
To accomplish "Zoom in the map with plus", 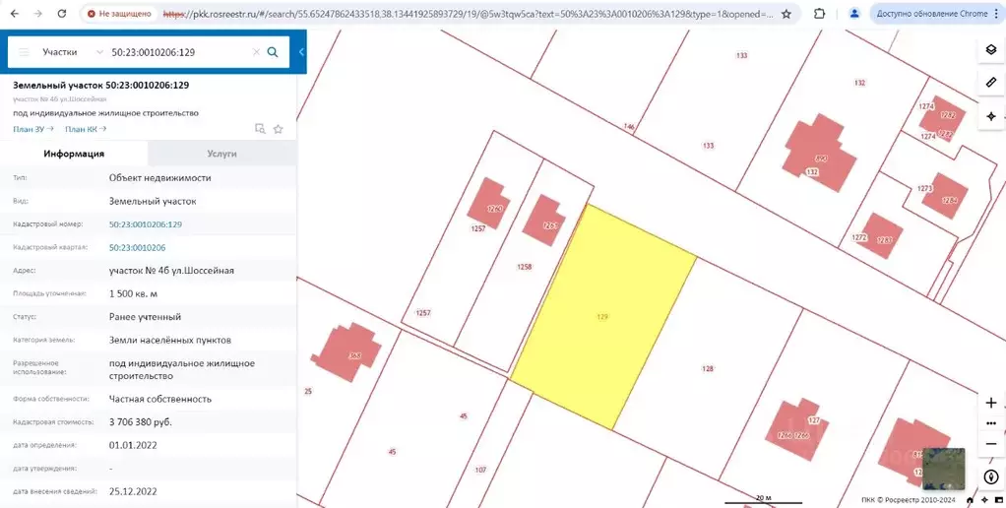I will click(990, 403).
